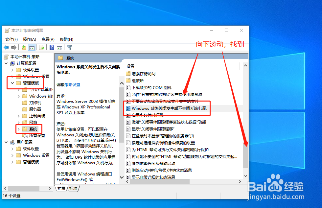This screenshot has height=208, width=322.
Task: Collapse the 管理模板 tree node
Action: pos(12,83)
